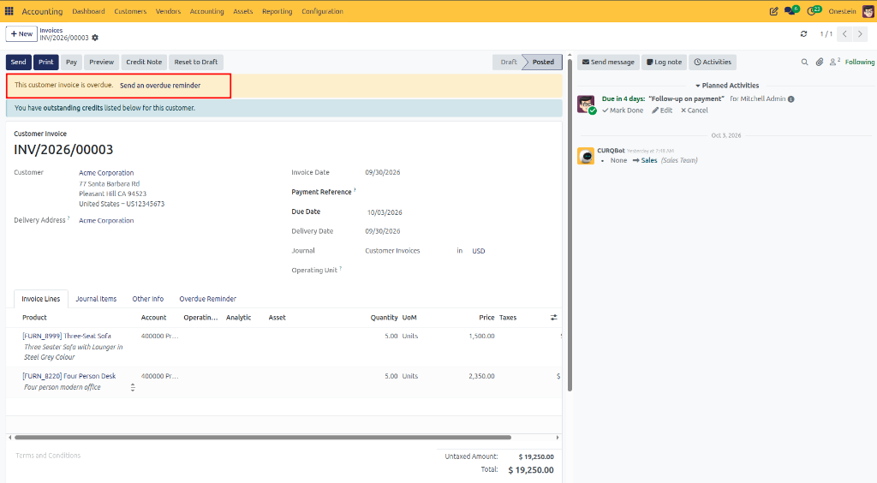Click the invoice settings gear icon
This screenshot has width=877, height=483.
pos(95,38)
